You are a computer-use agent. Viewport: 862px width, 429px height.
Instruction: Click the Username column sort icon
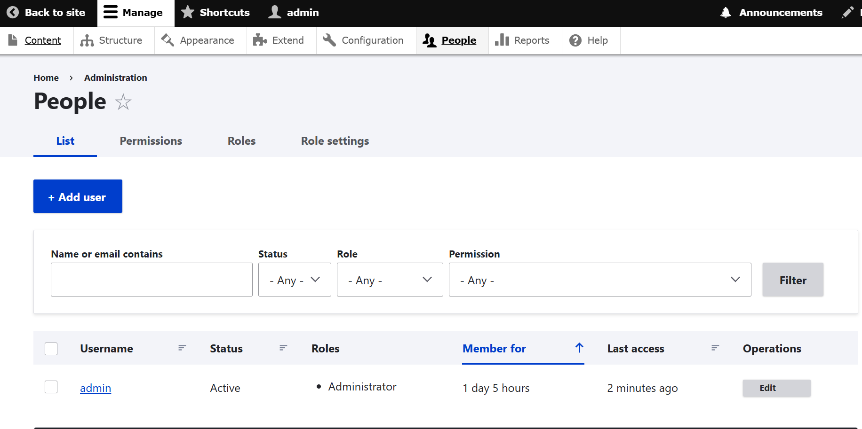(182, 348)
